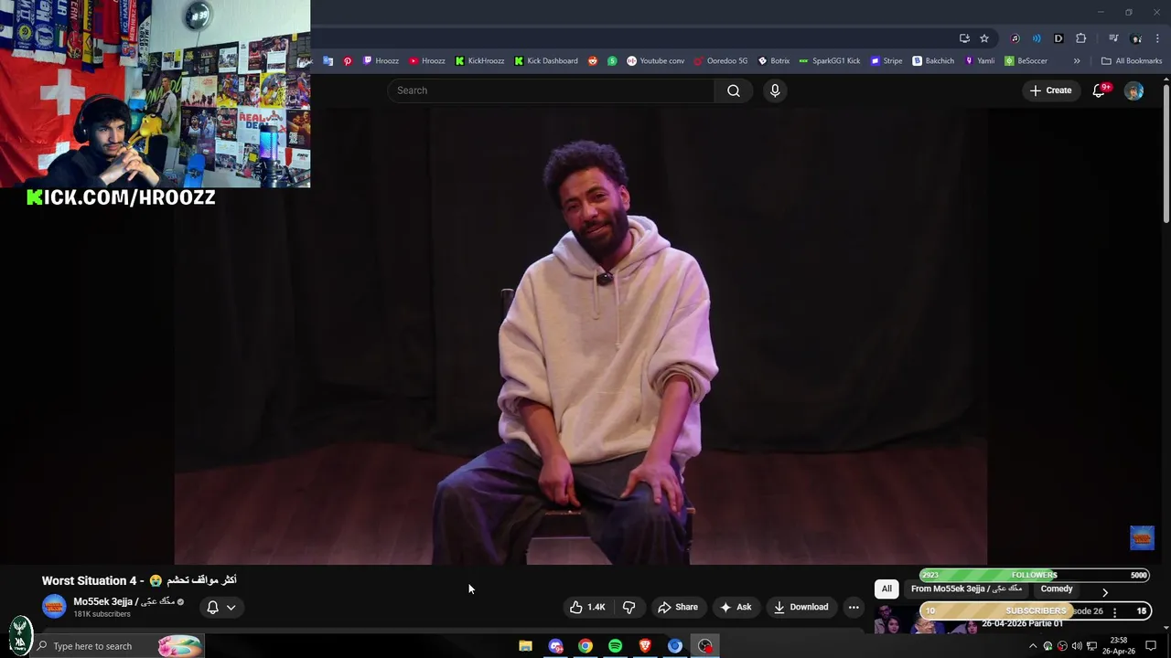This screenshot has width=1171, height=658.
Task: Open the Chrome three-dot menu
Action: (1158, 38)
